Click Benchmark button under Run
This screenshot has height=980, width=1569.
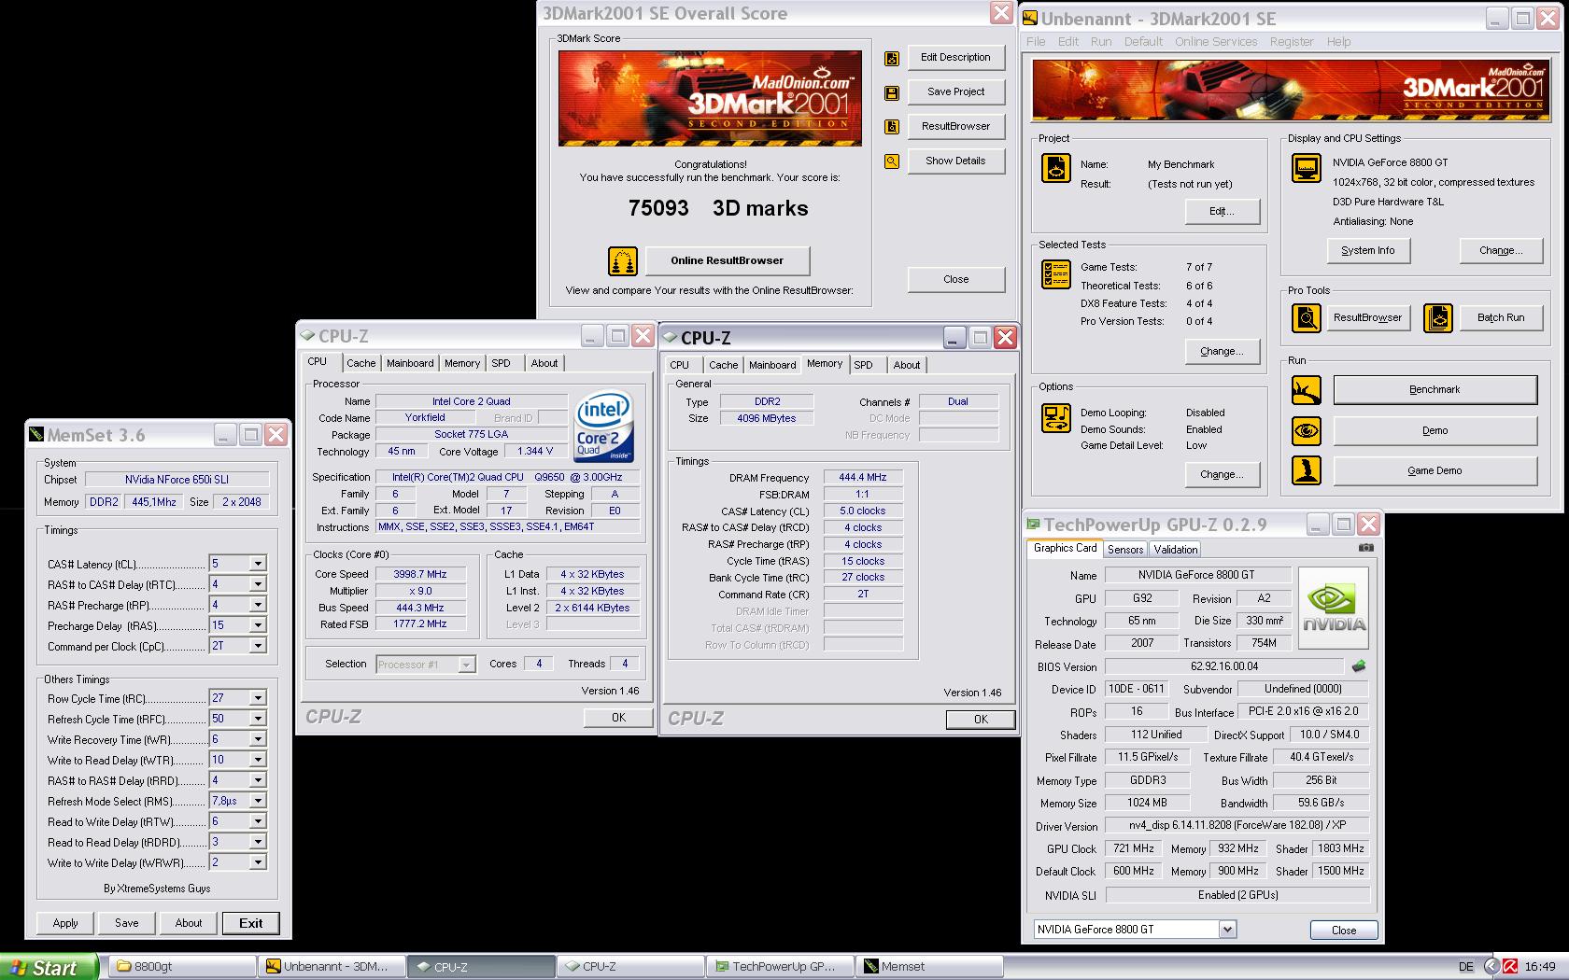[x=1435, y=390]
